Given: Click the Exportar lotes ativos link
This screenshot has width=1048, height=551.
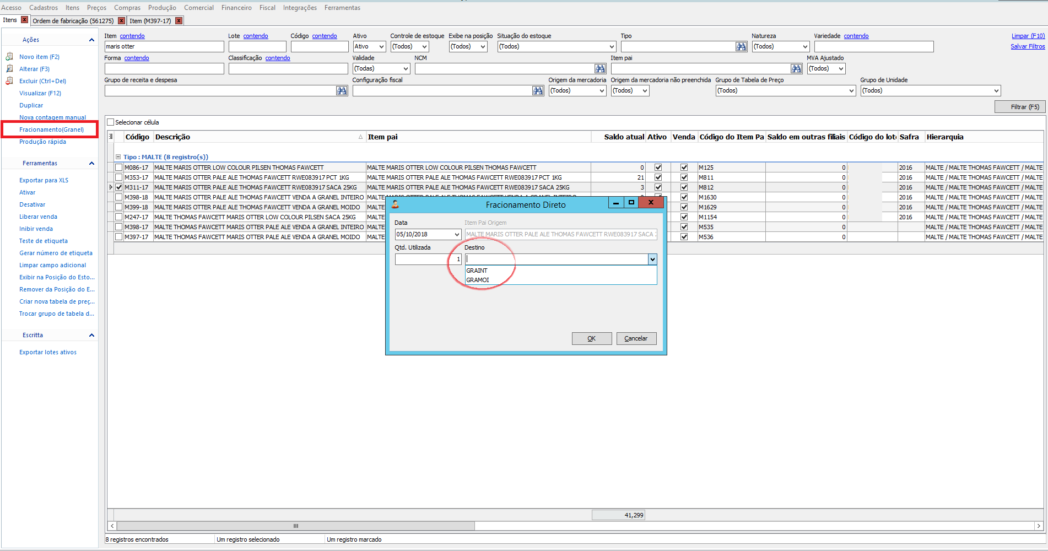Looking at the screenshot, I should (x=48, y=352).
